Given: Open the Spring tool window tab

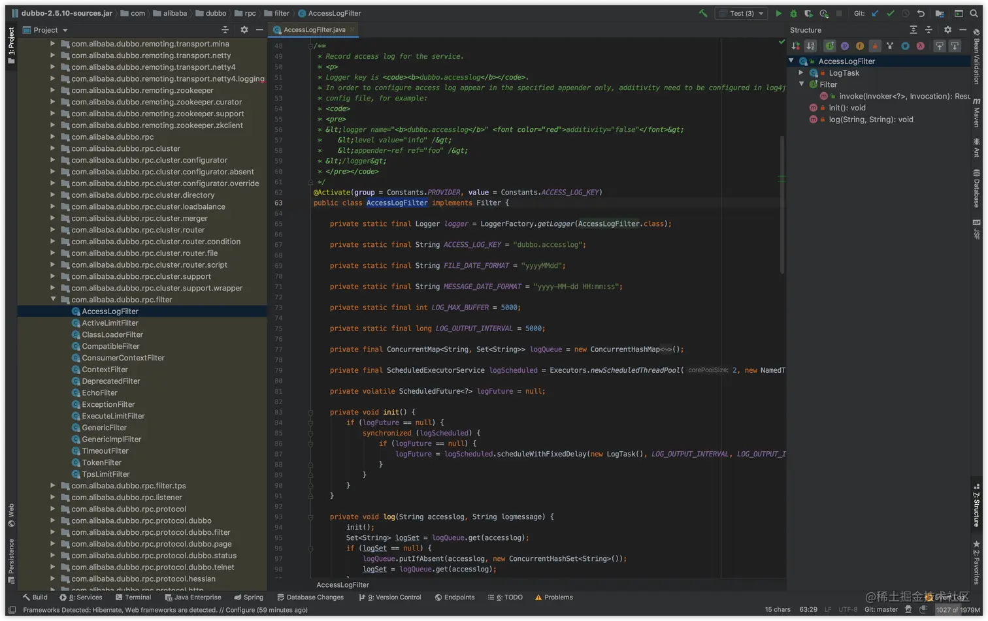Looking at the screenshot, I should [x=248, y=597].
